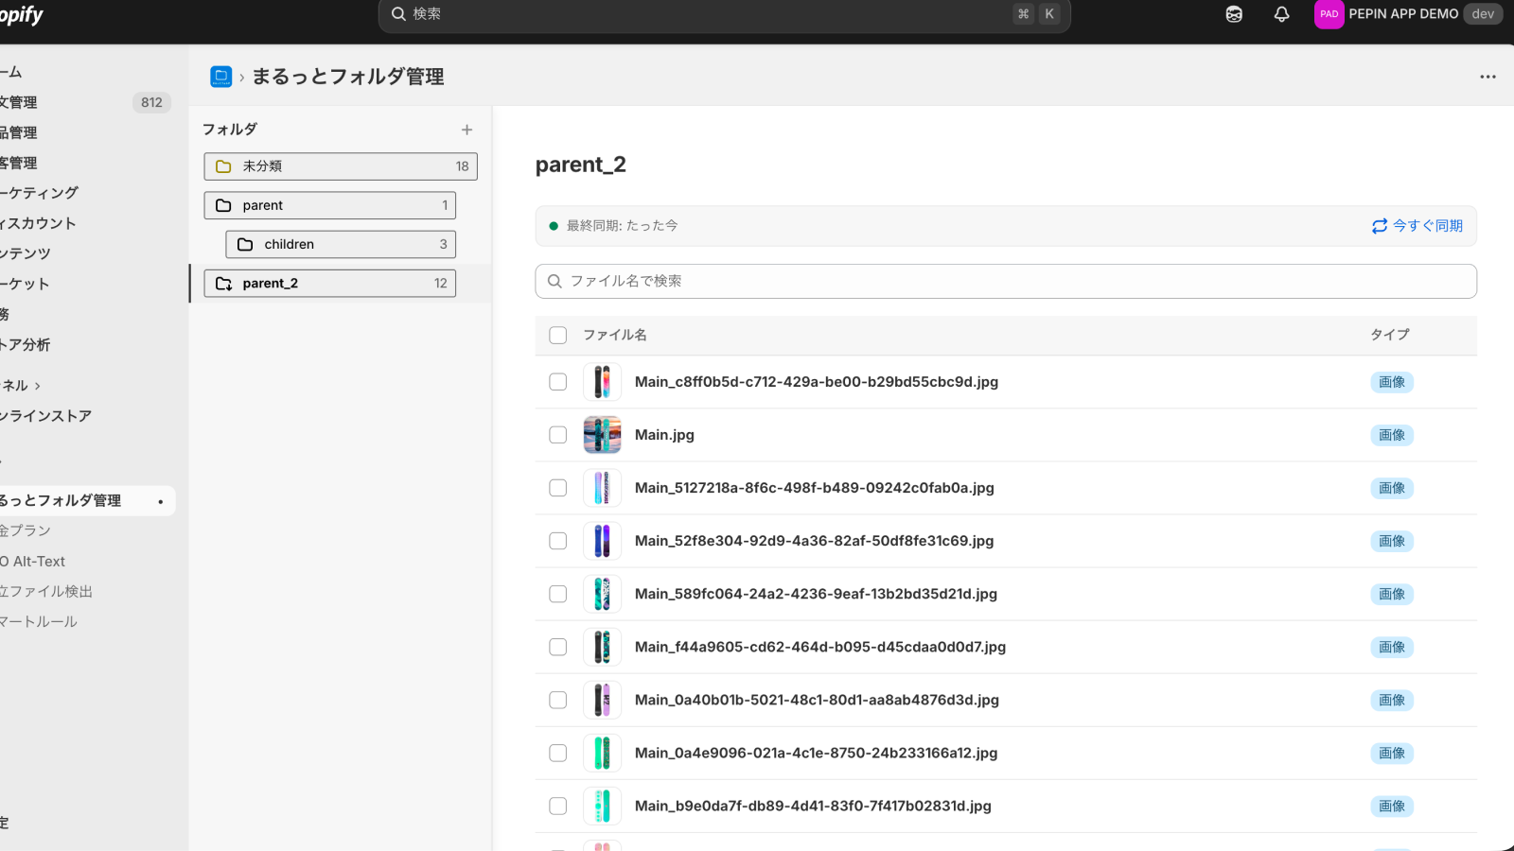Open the children subfolder

coord(341,244)
